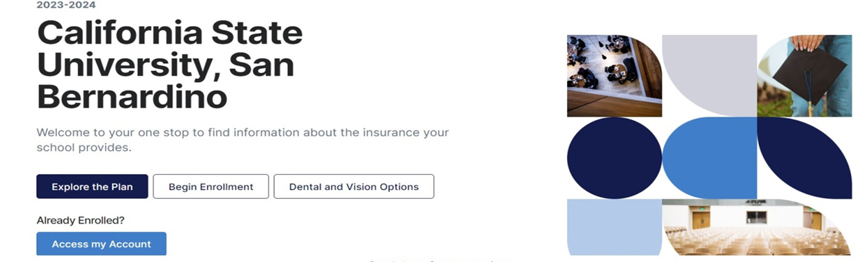Click the light blue square tile

coord(614,227)
